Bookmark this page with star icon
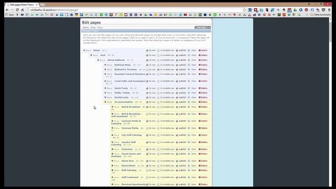Viewport: 336px width, 189px height. [x=244, y=10]
